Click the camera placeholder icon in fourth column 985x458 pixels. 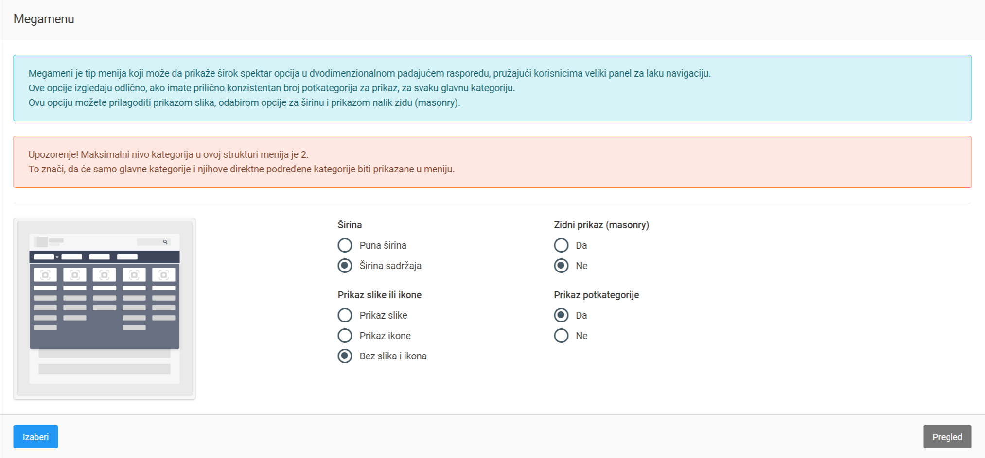(135, 273)
